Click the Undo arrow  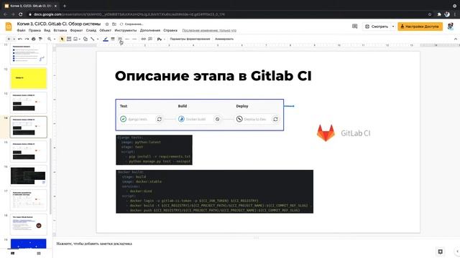tap(20, 39)
